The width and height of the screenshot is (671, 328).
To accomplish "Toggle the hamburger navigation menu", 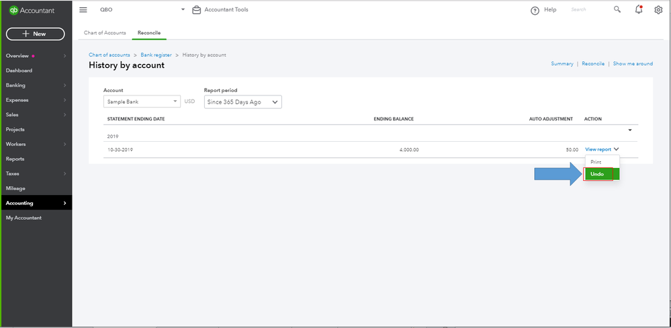I will pyautogui.click(x=83, y=10).
